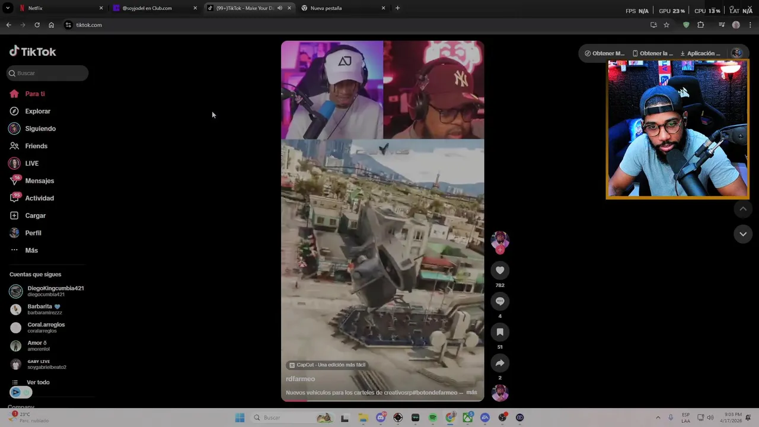Viewport: 759px width, 427px height.
Task: Open Chrome menu three dots
Action: (x=750, y=25)
